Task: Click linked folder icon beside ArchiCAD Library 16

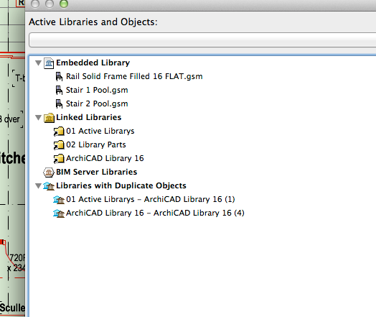Action: click(59, 159)
